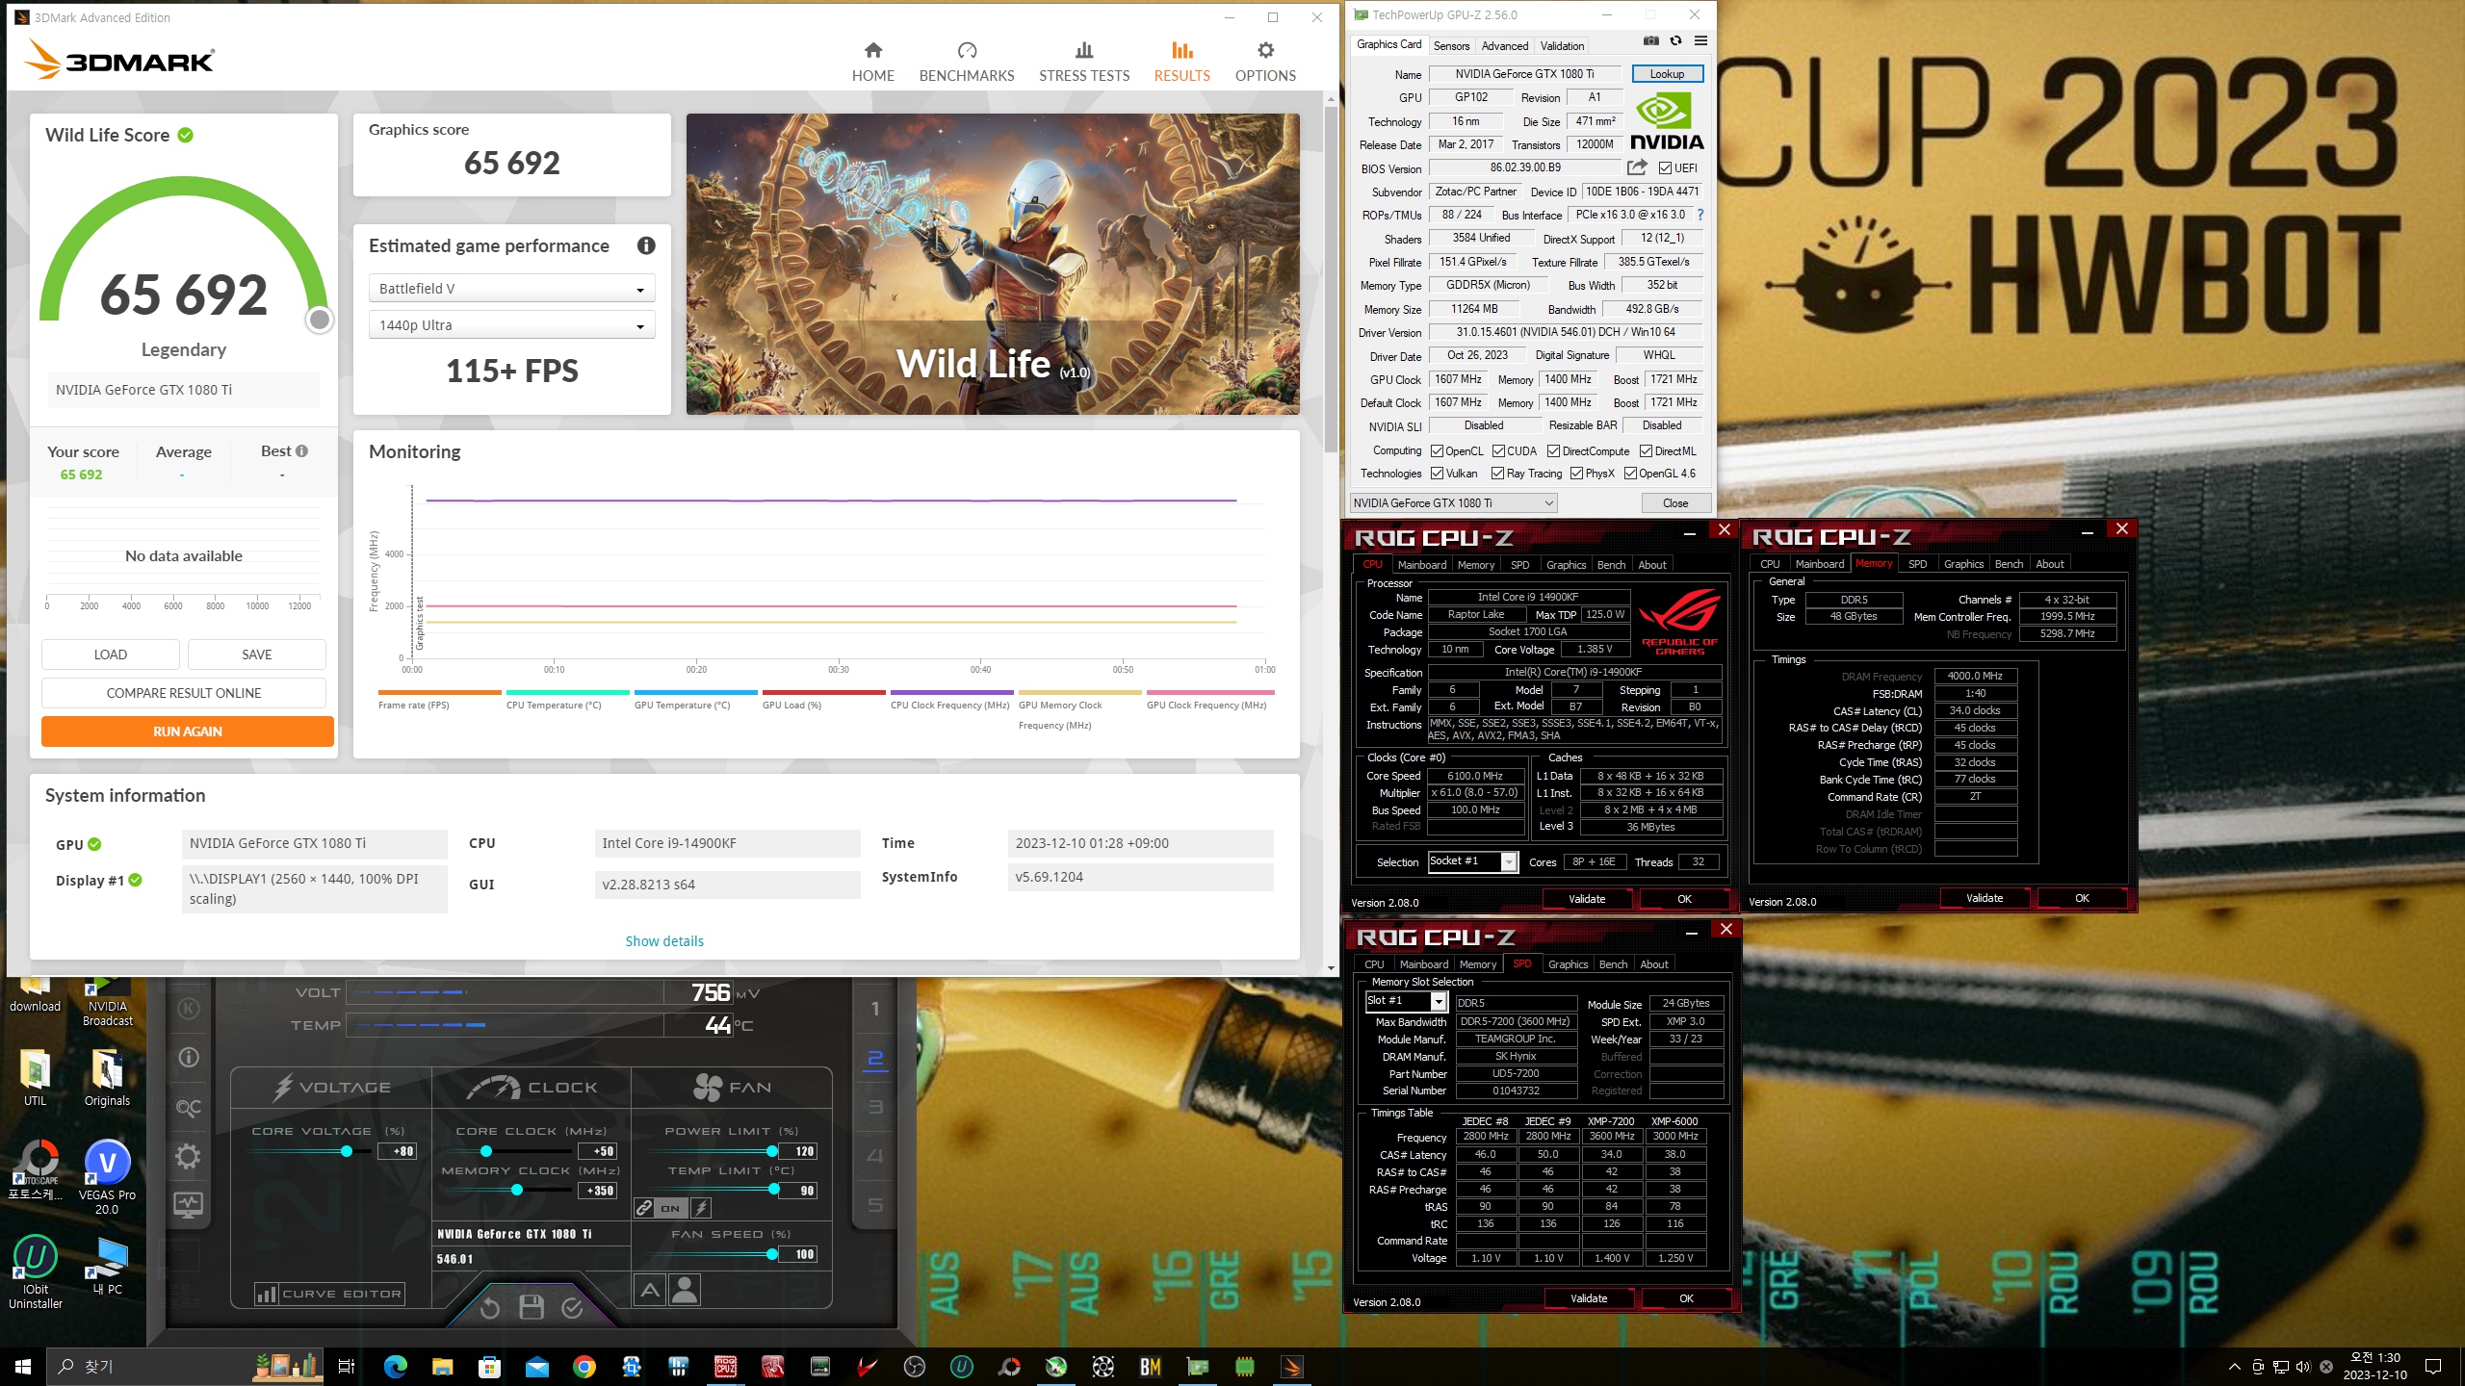
Task: Open the Afterburner Curve Editor
Action: [329, 1294]
